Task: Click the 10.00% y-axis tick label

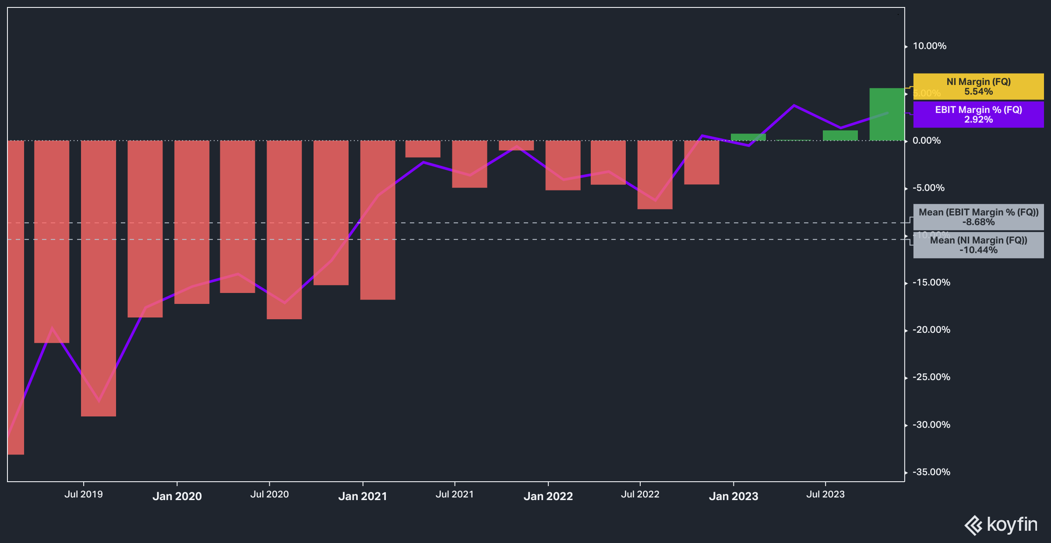Action: pyautogui.click(x=929, y=46)
